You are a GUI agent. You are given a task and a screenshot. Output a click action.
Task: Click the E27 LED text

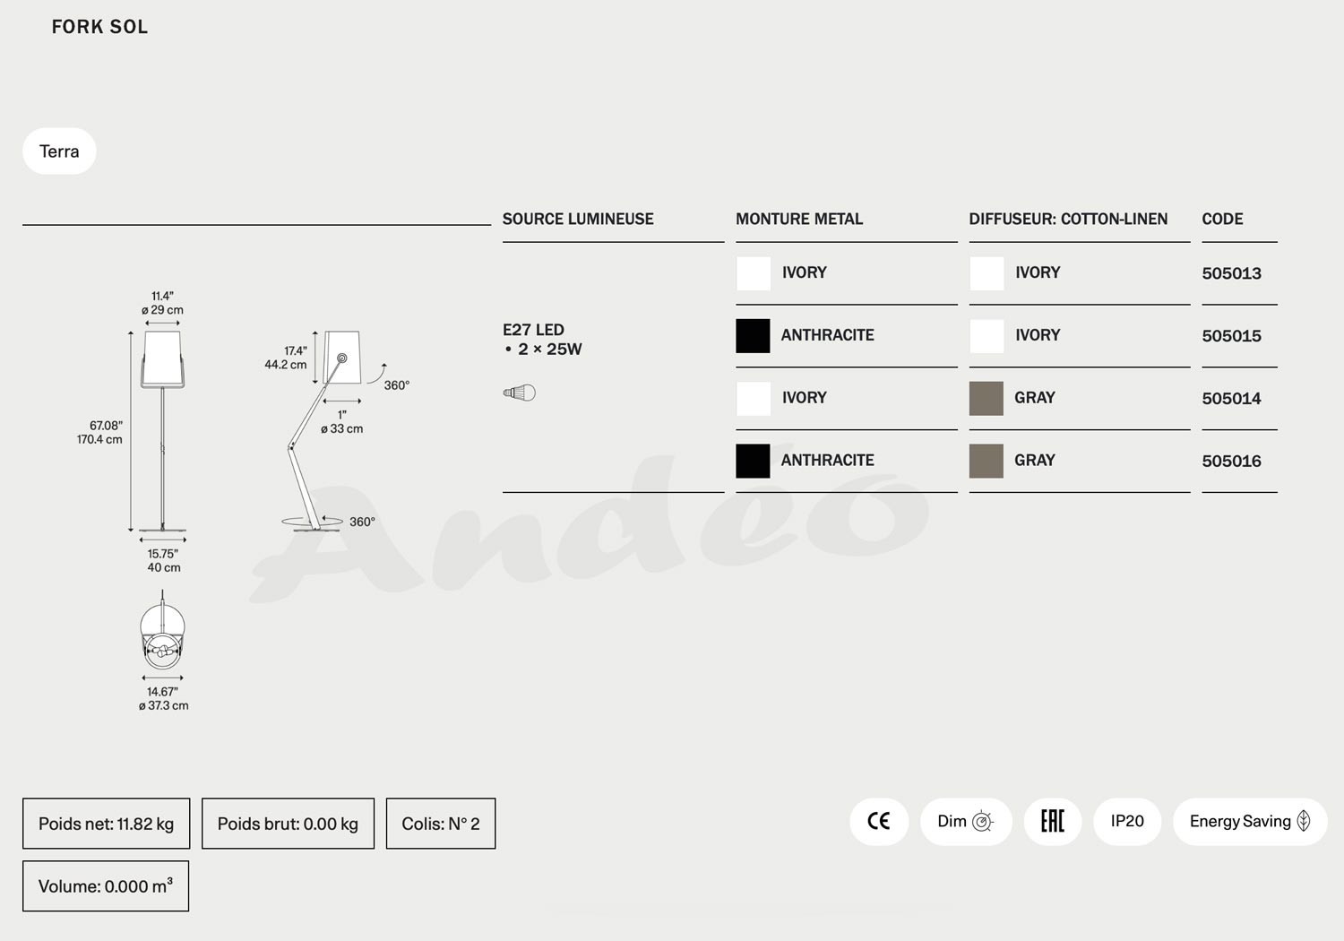click(x=533, y=330)
